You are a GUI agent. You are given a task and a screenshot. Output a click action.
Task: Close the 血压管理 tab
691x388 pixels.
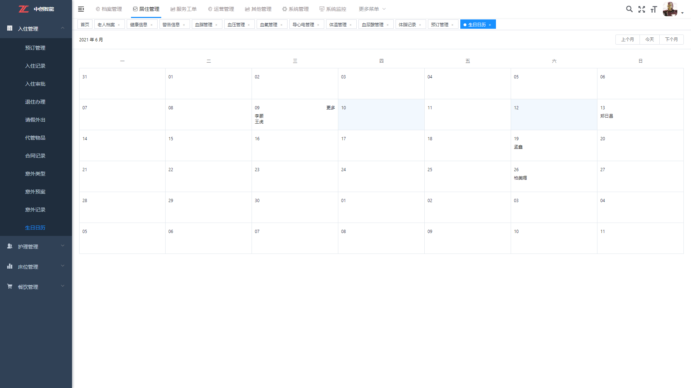point(249,25)
